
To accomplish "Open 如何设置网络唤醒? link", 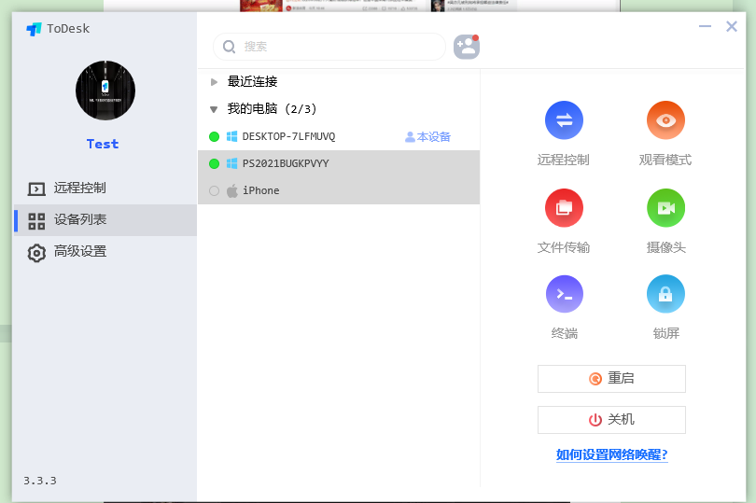I will click(612, 454).
